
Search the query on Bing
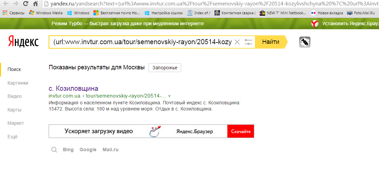(x=68, y=150)
